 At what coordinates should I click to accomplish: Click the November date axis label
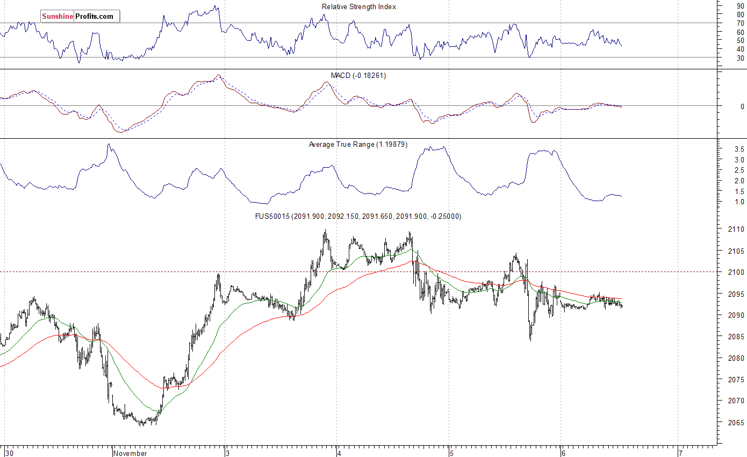click(x=131, y=453)
